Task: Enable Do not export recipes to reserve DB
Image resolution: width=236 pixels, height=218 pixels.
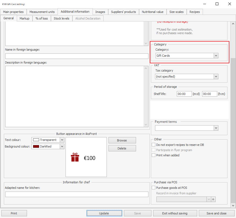Action: click(x=154, y=145)
